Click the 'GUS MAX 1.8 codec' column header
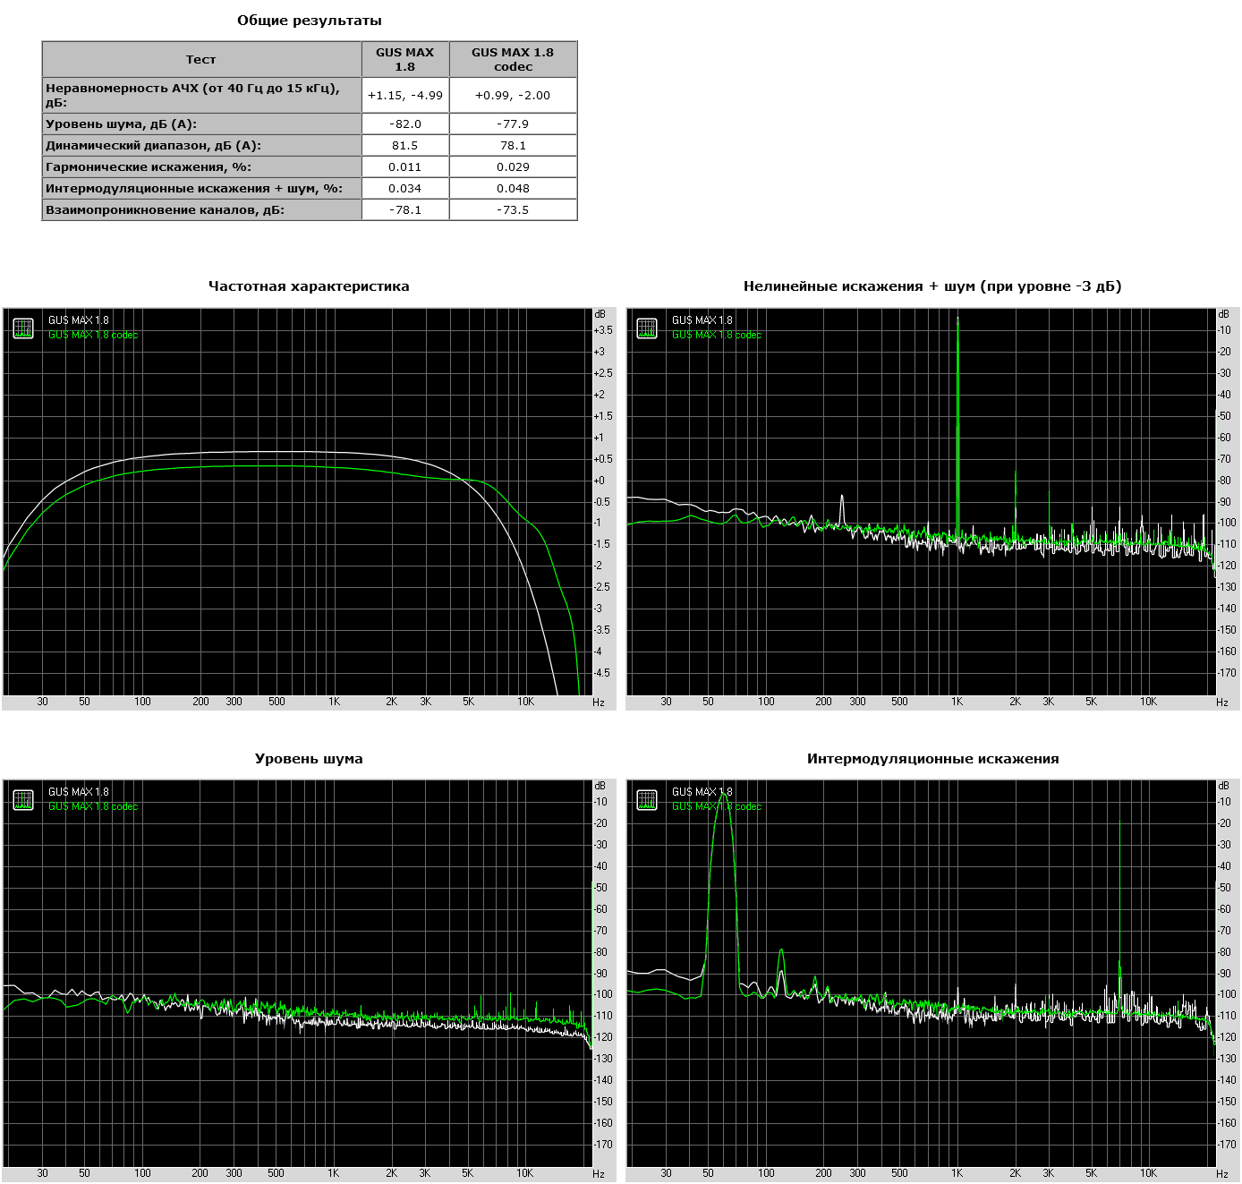Screen dimensions: 1242x1184 (513, 59)
